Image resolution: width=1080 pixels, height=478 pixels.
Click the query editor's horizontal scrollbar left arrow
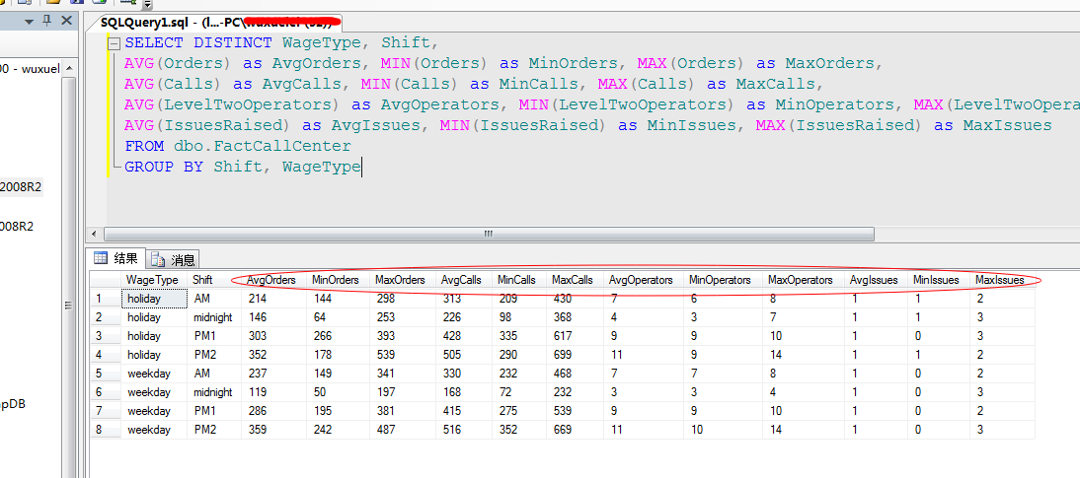[95, 234]
